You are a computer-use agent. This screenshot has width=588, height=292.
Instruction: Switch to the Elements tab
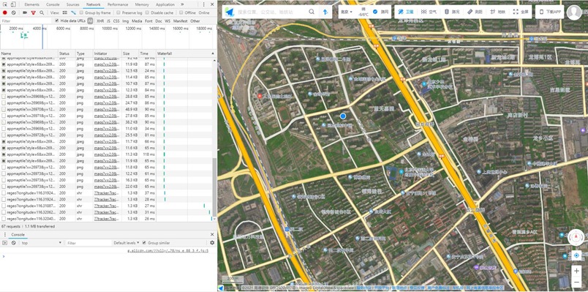(32, 4)
